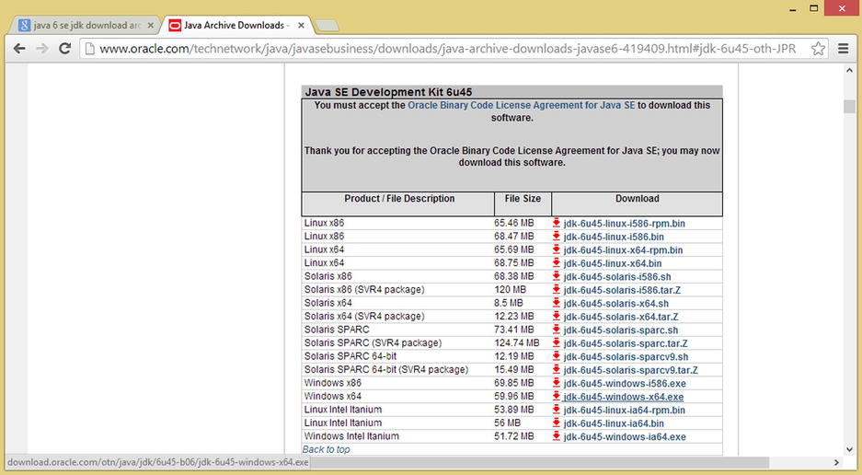Download jdk-6u45-solaris-x64.tar.Z
Viewport: 862px width, 475px height.
point(621,317)
